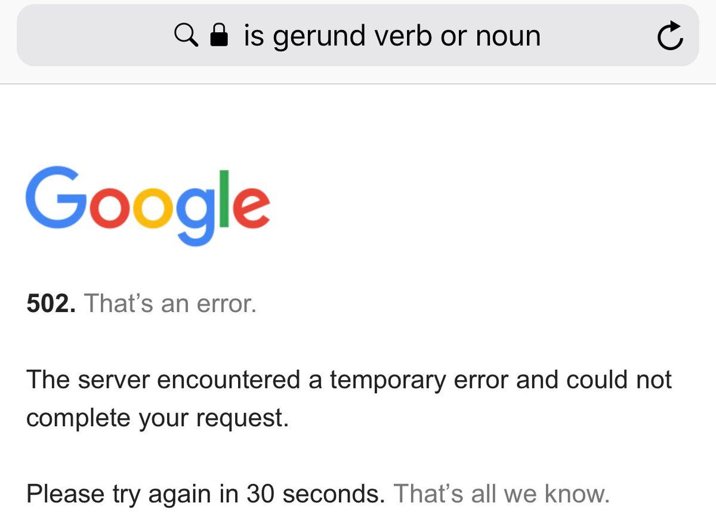Click the word "noun" in address bar

click(x=508, y=37)
